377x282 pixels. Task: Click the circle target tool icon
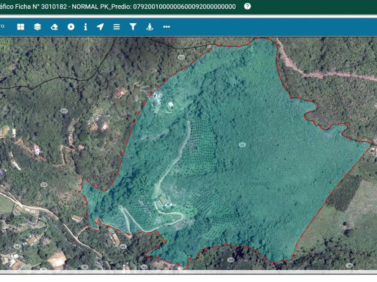(71, 27)
